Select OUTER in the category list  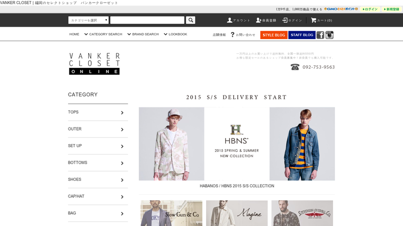point(75,129)
